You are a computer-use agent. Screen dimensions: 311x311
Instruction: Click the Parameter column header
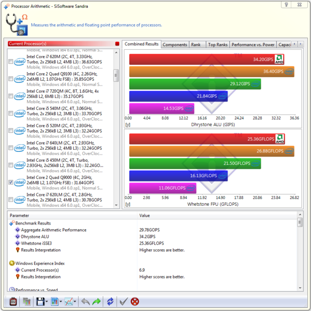pos(72,216)
